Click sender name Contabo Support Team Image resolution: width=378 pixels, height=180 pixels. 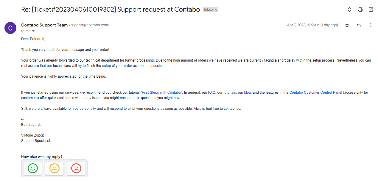44,25
